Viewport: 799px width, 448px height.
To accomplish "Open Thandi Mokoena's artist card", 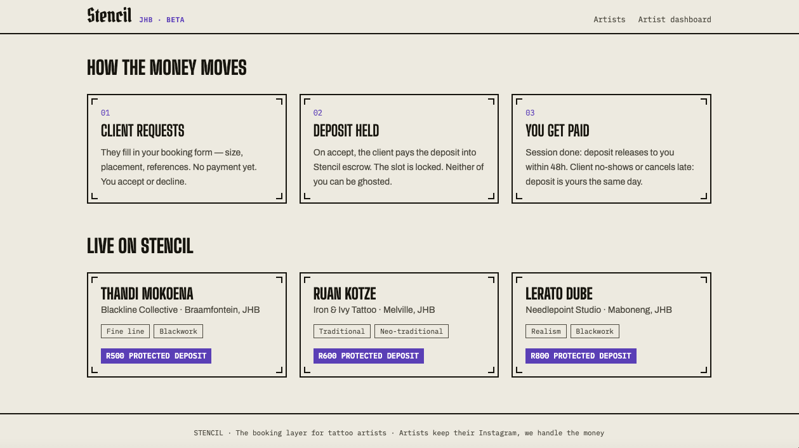I will click(187, 325).
